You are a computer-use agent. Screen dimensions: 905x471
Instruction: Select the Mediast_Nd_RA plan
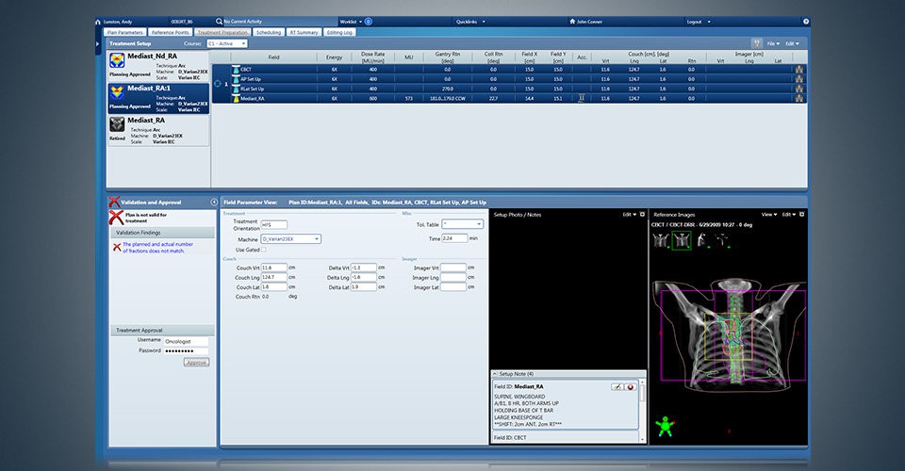pos(158,67)
